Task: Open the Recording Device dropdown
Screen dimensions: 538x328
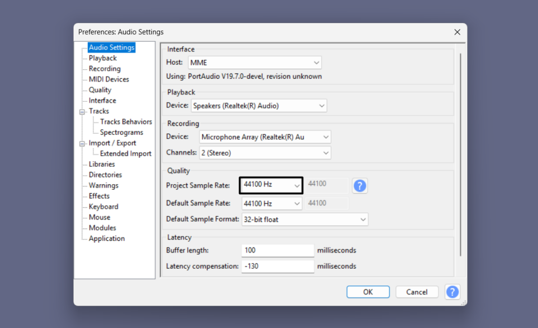Action: (265, 137)
